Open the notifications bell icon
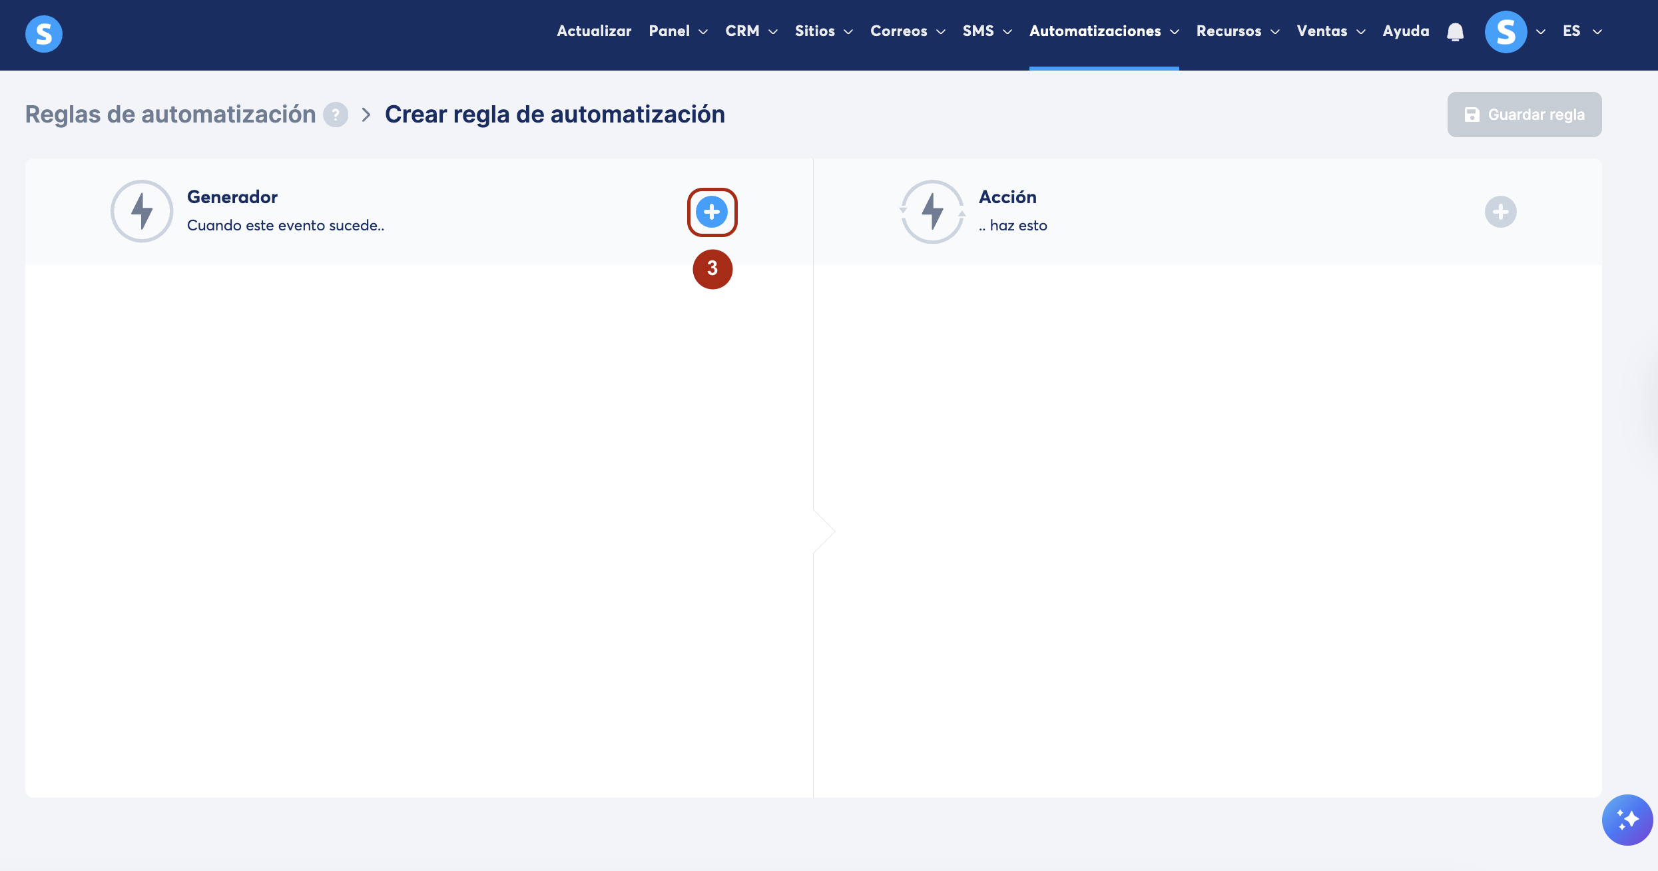Screen dimensions: 1658x871 pos(1456,32)
